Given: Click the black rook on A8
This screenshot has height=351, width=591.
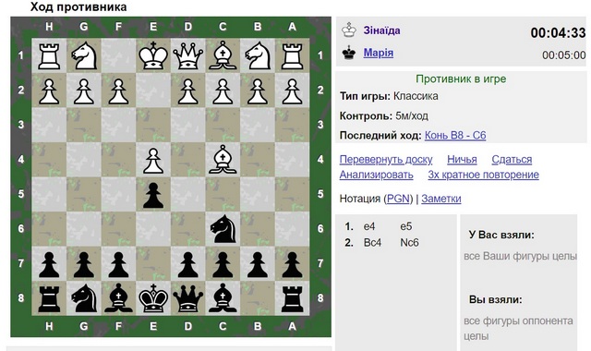Looking at the screenshot, I should click(292, 298).
